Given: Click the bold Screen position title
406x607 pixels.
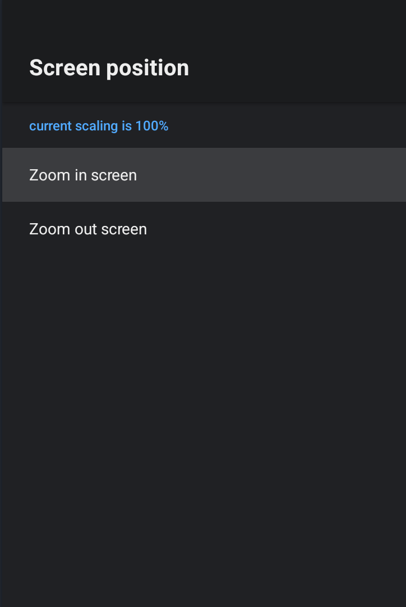Looking at the screenshot, I should [x=109, y=68].
